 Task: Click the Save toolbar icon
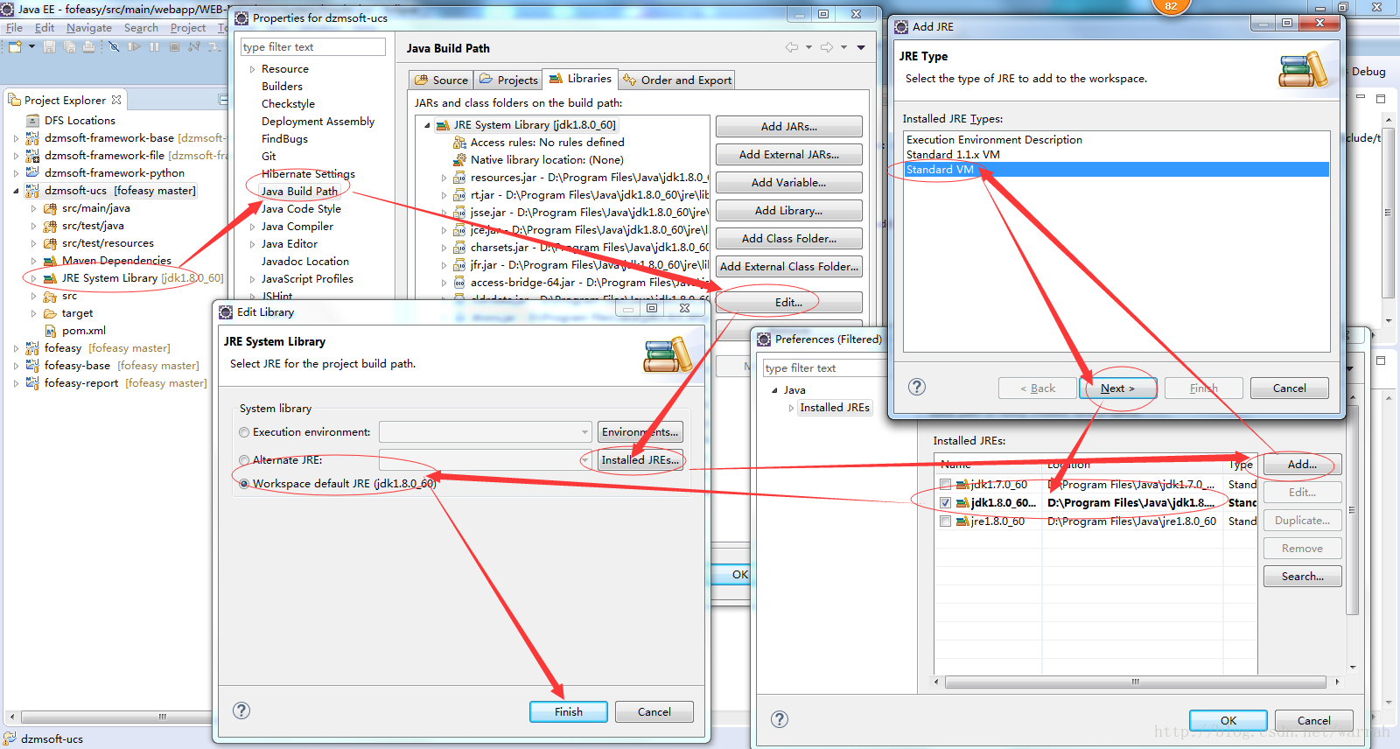coord(49,46)
